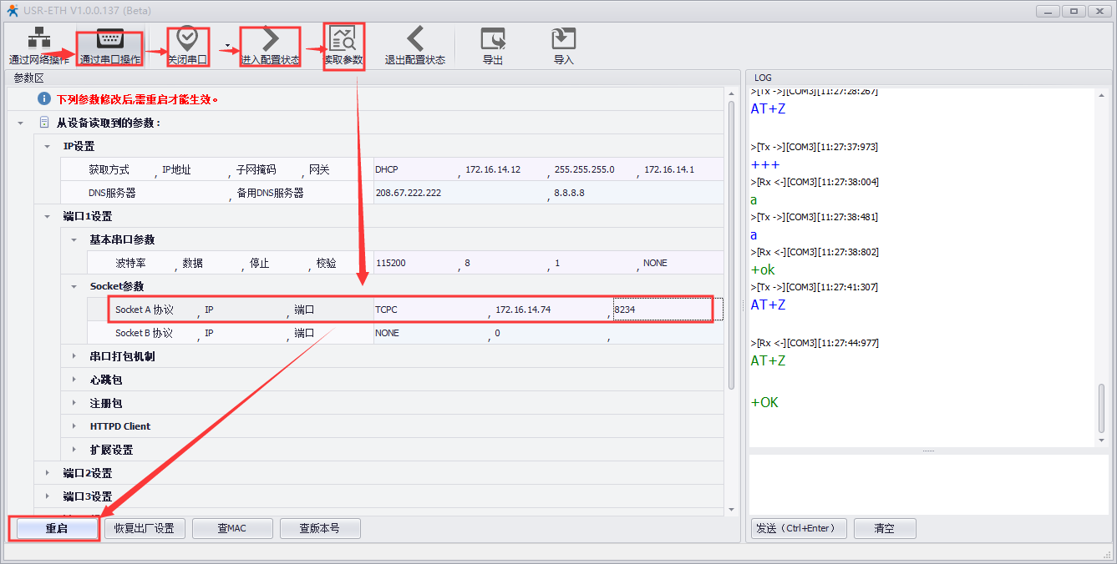This screenshot has width=1117, height=564.
Task: Expand the 端口2设置 tree node
Action: click(x=48, y=473)
